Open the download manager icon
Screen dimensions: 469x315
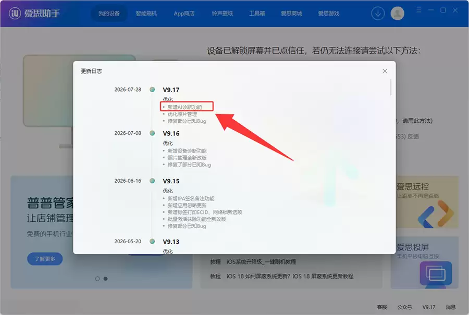click(378, 14)
